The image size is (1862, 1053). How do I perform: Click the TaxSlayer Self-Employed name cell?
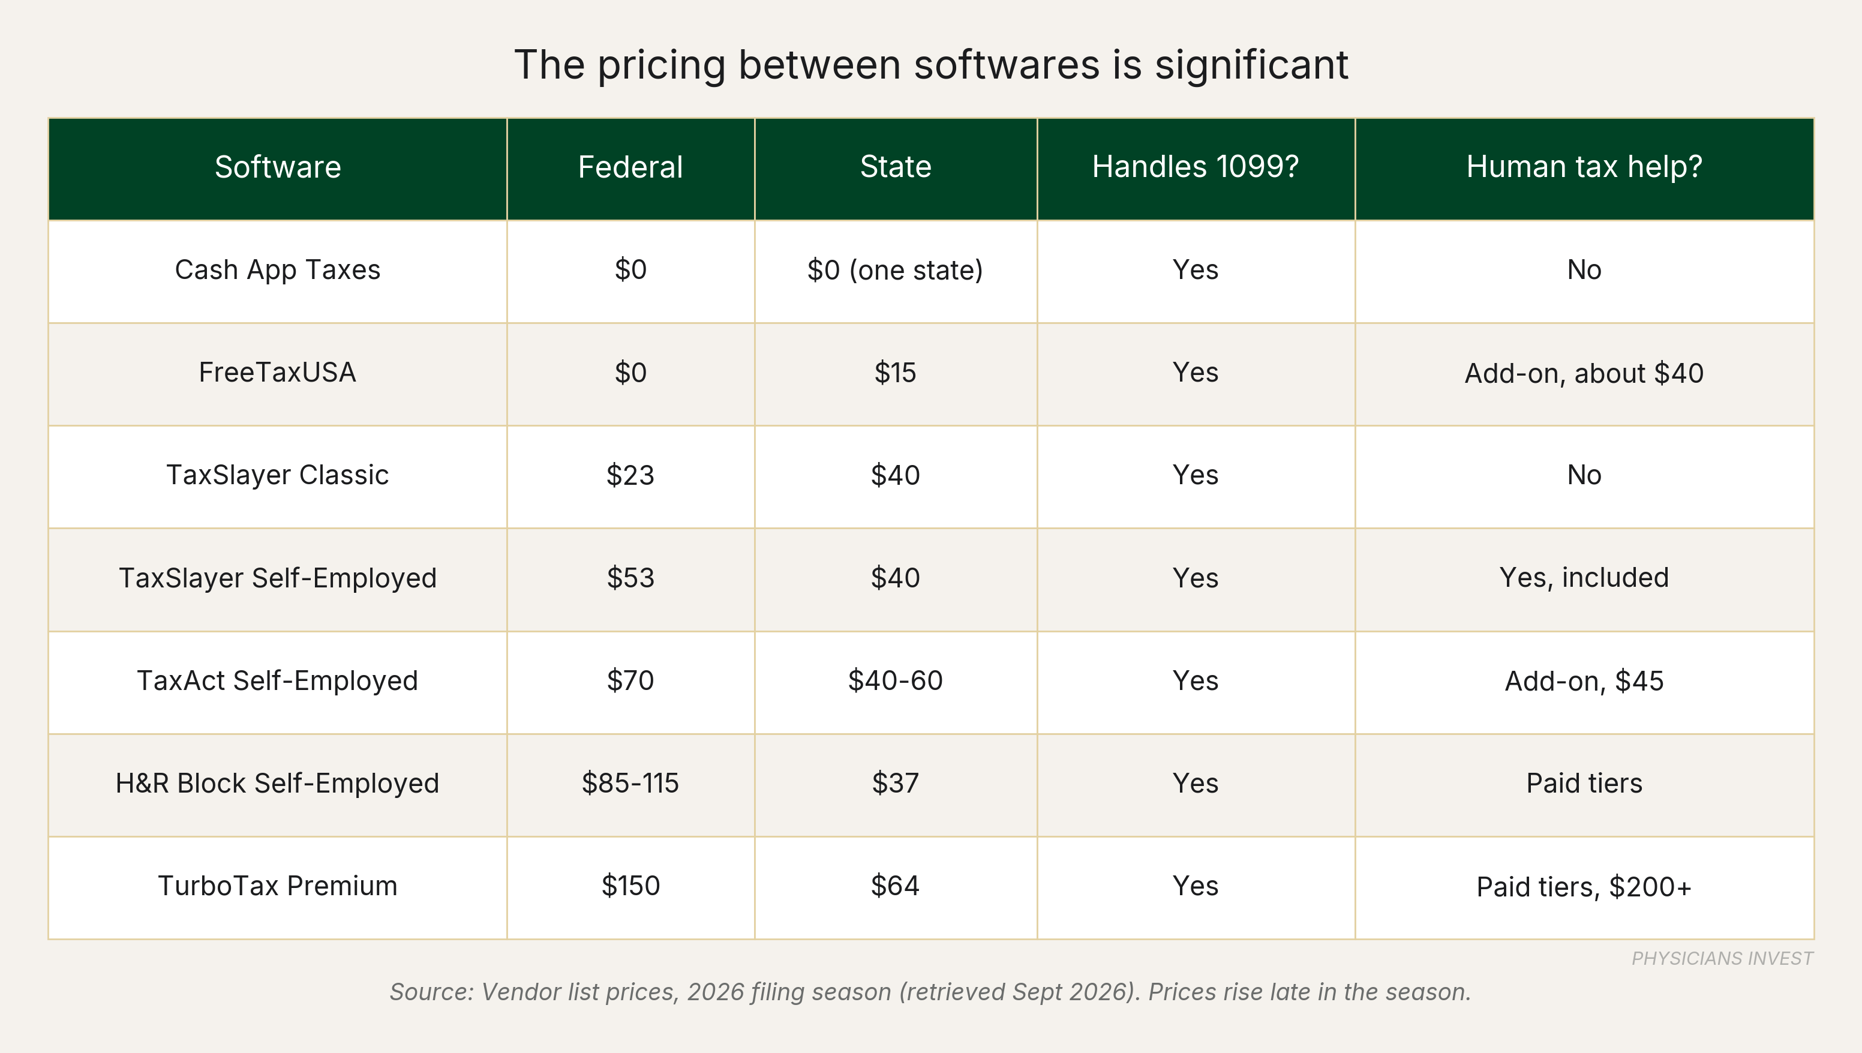[278, 578]
